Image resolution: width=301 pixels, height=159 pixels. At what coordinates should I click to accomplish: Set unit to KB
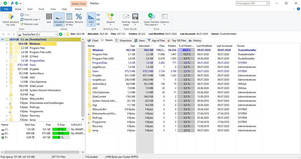coord(98,25)
